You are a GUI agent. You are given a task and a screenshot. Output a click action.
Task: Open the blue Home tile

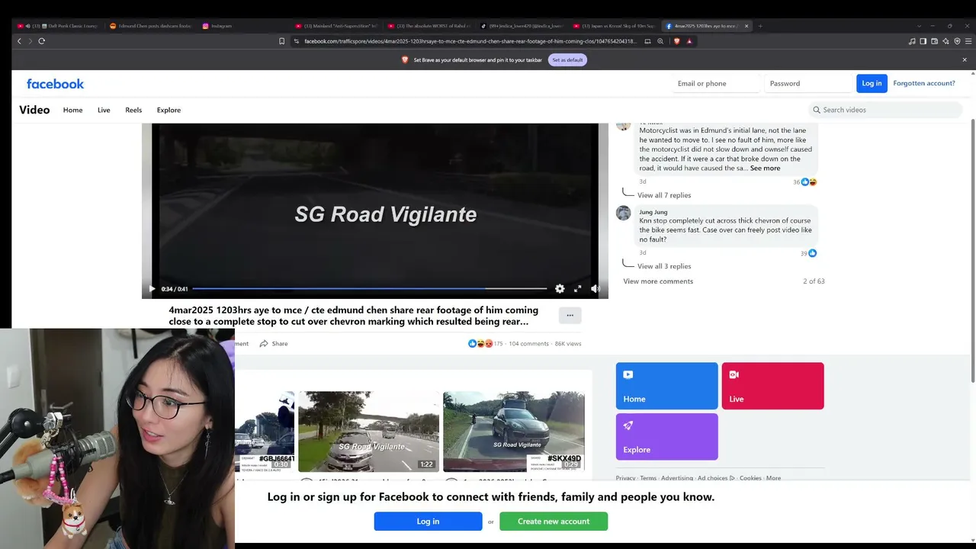[x=667, y=386]
